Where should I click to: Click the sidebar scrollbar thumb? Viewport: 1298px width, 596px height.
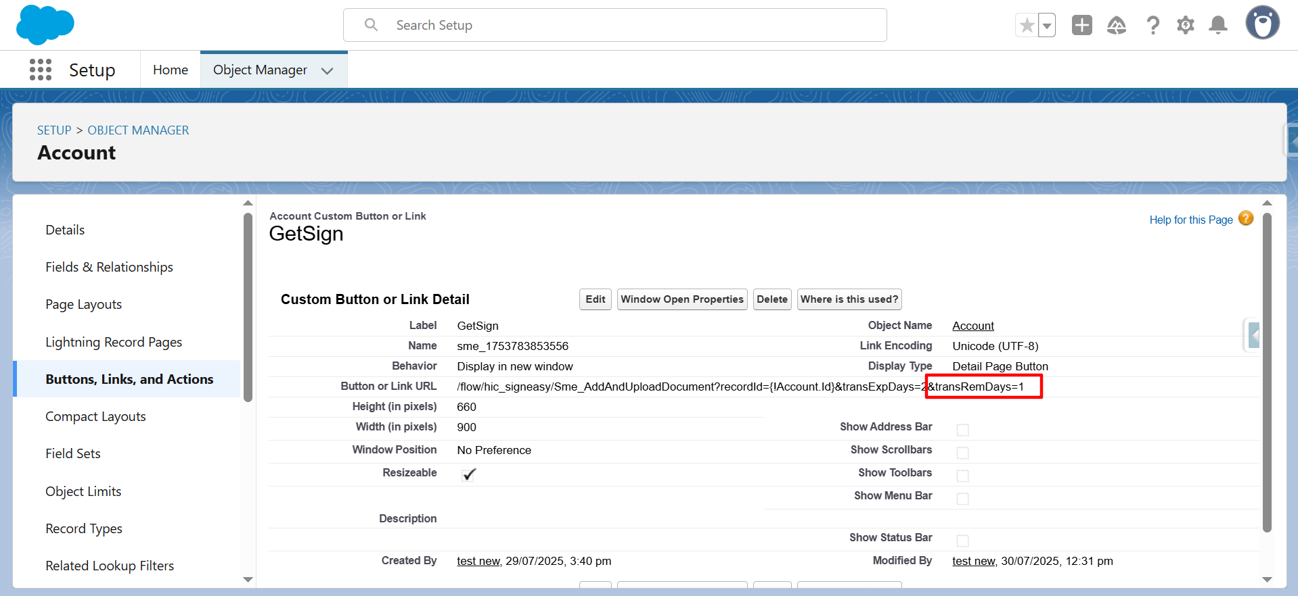tap(248, 307)
